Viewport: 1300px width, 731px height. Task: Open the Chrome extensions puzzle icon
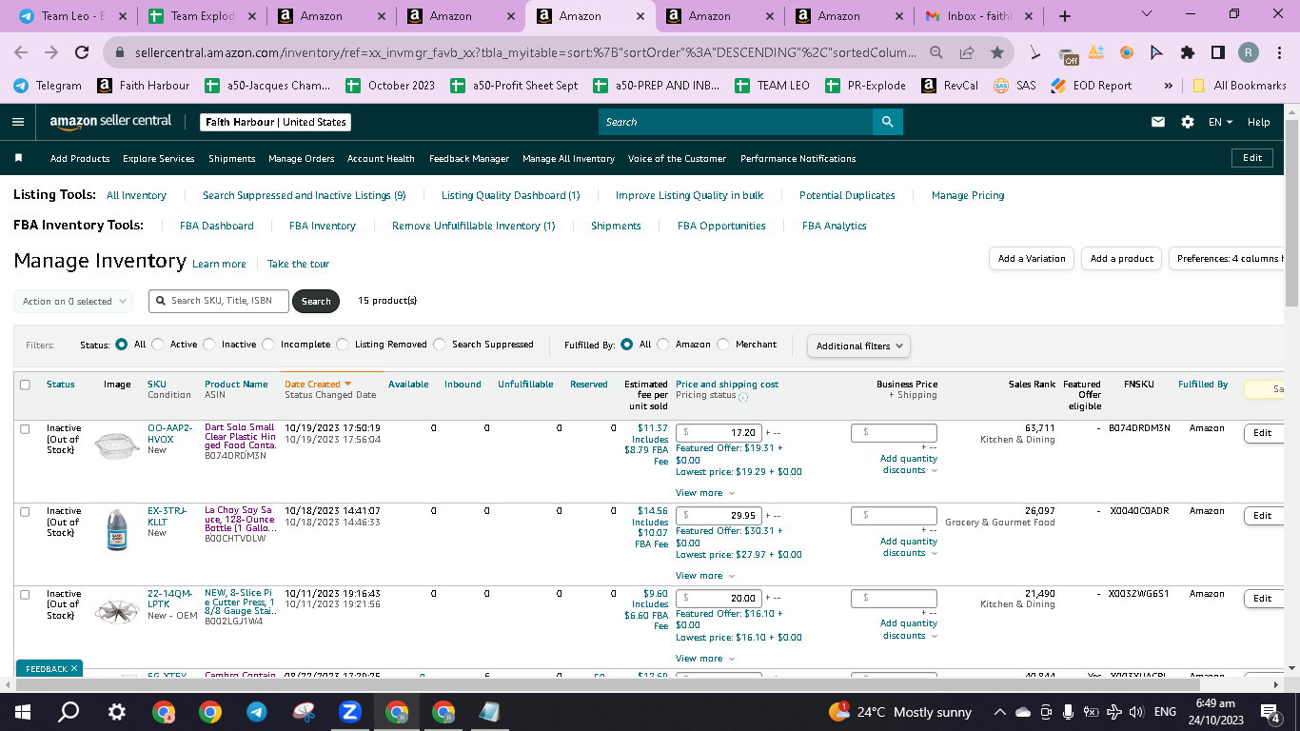(1188, 53)
